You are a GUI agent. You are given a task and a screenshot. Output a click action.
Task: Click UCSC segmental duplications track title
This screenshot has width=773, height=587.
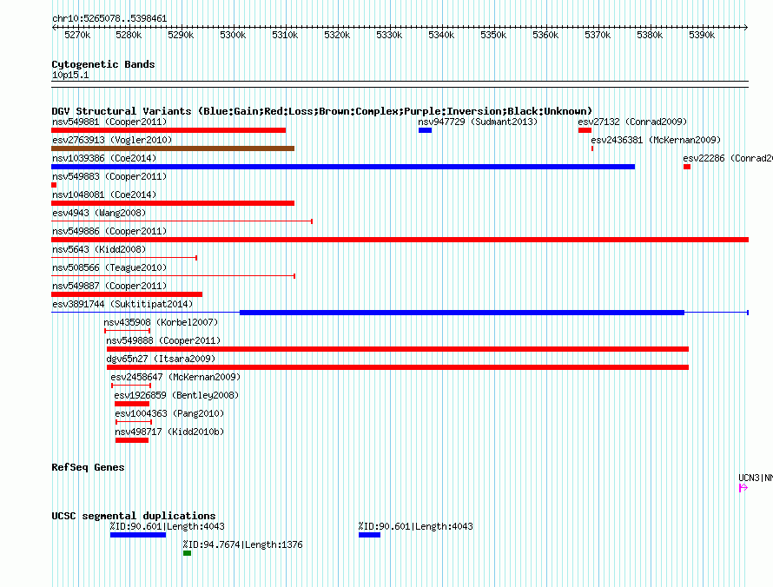tap(134, 516)
